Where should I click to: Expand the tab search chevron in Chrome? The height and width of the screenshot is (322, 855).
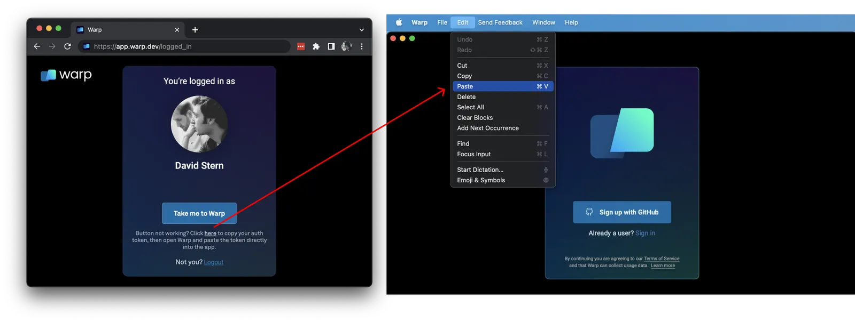click(362, 30)
